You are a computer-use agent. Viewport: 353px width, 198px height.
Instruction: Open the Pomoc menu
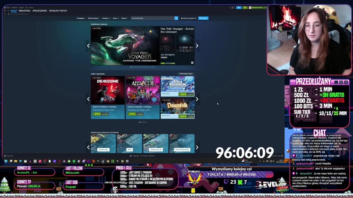[31, 7]
